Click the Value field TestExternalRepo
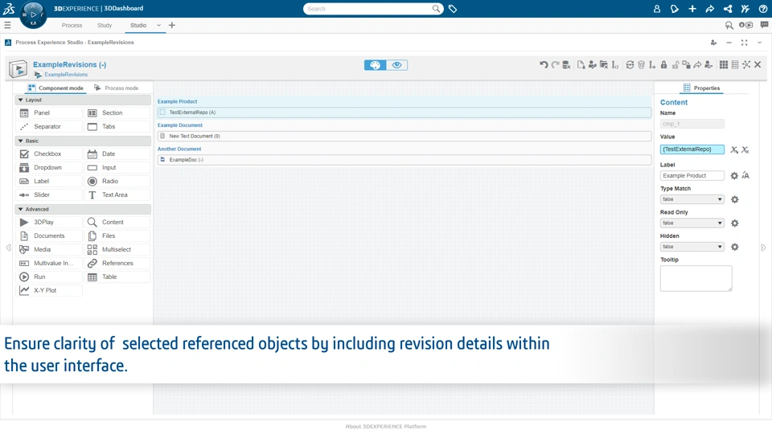 click(692, 149)
